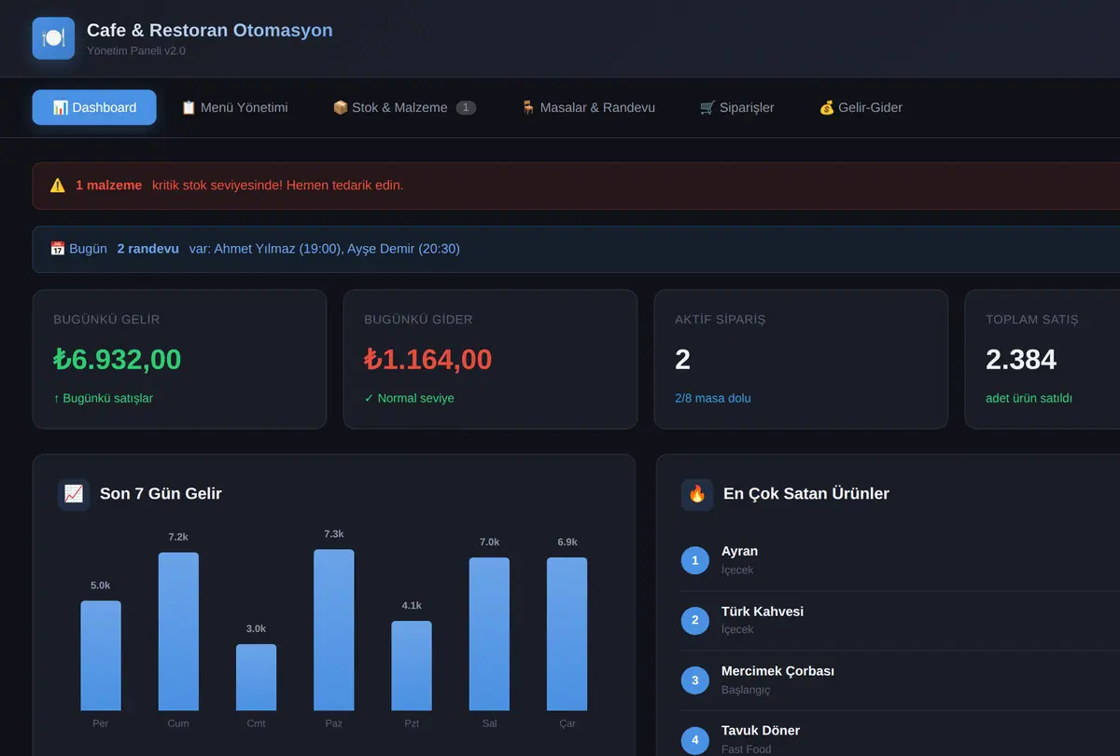Click the Türk Kahvesi product name
Image resolution: width=1120 pixels, height=756 pixels.
pos(763,612)
